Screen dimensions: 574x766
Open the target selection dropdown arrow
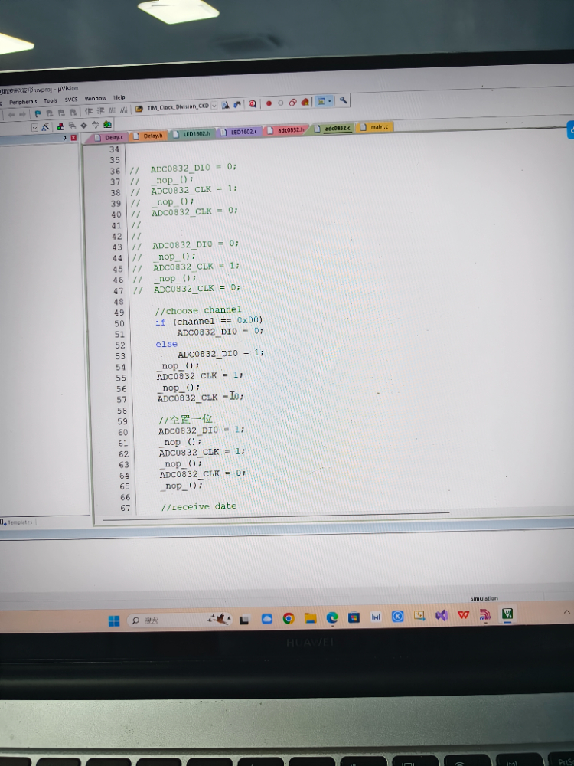214,106
